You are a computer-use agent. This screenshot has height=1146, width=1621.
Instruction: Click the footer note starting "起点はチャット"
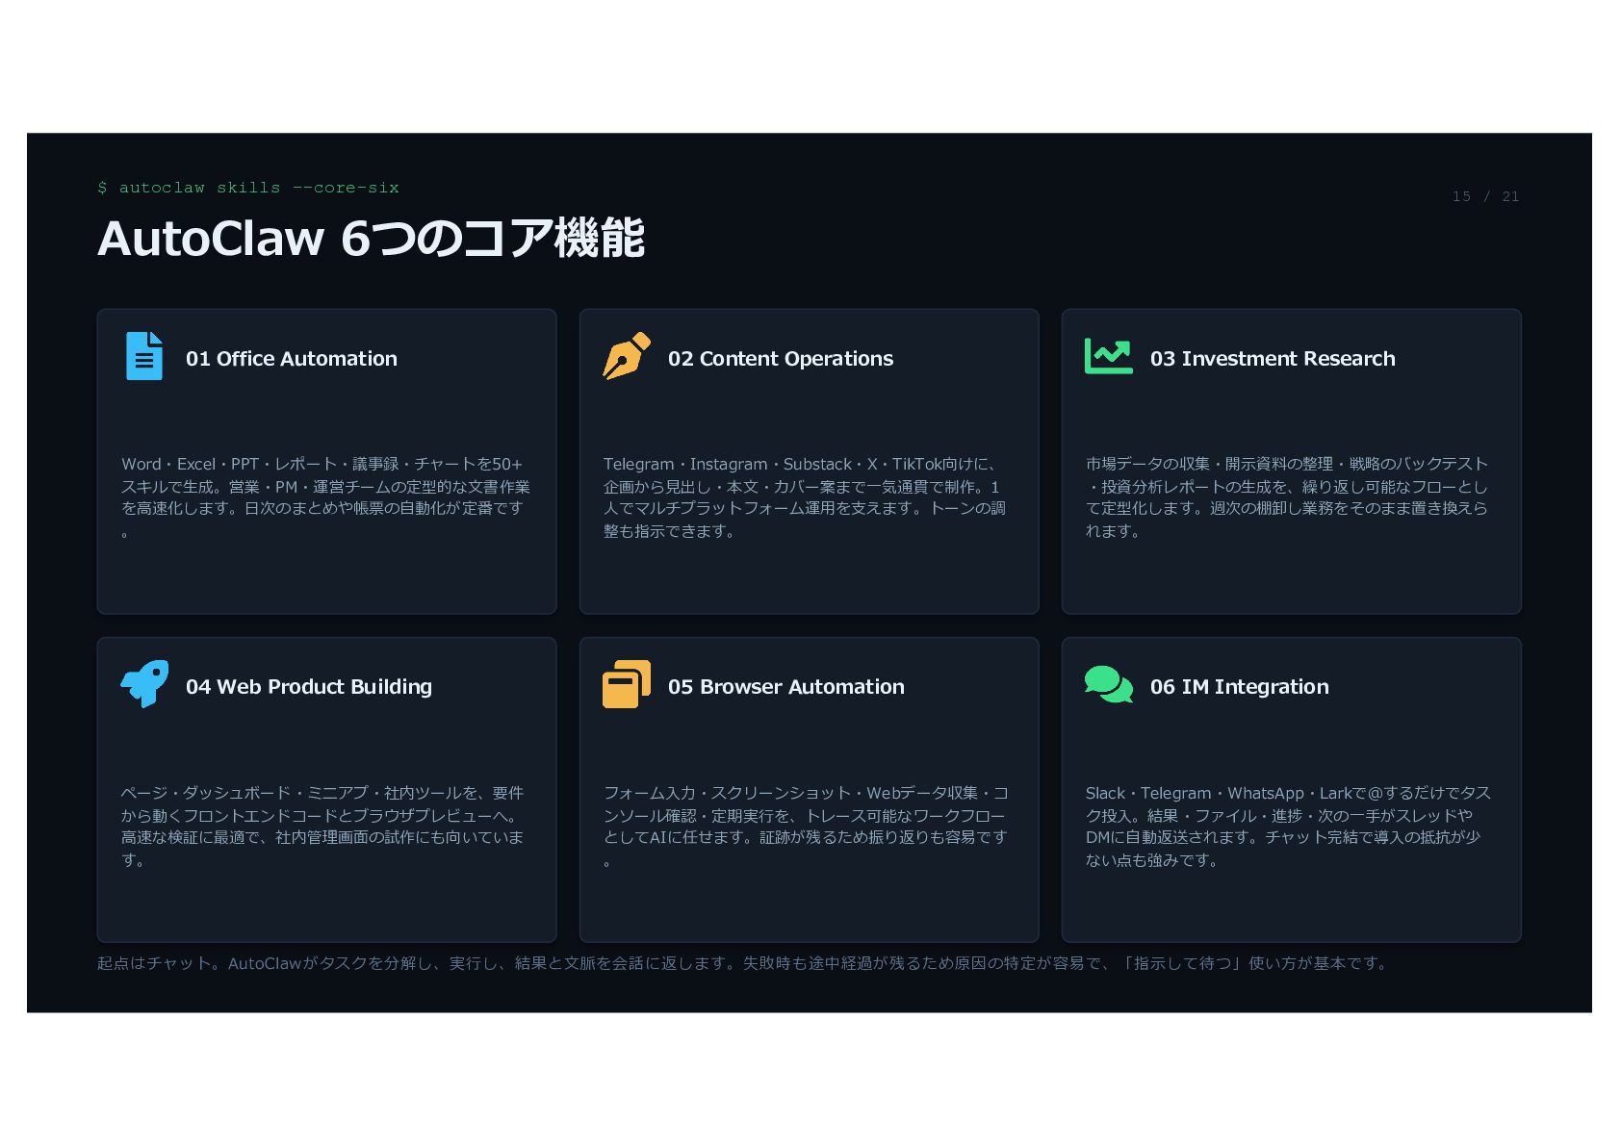[x=742, y=963]
